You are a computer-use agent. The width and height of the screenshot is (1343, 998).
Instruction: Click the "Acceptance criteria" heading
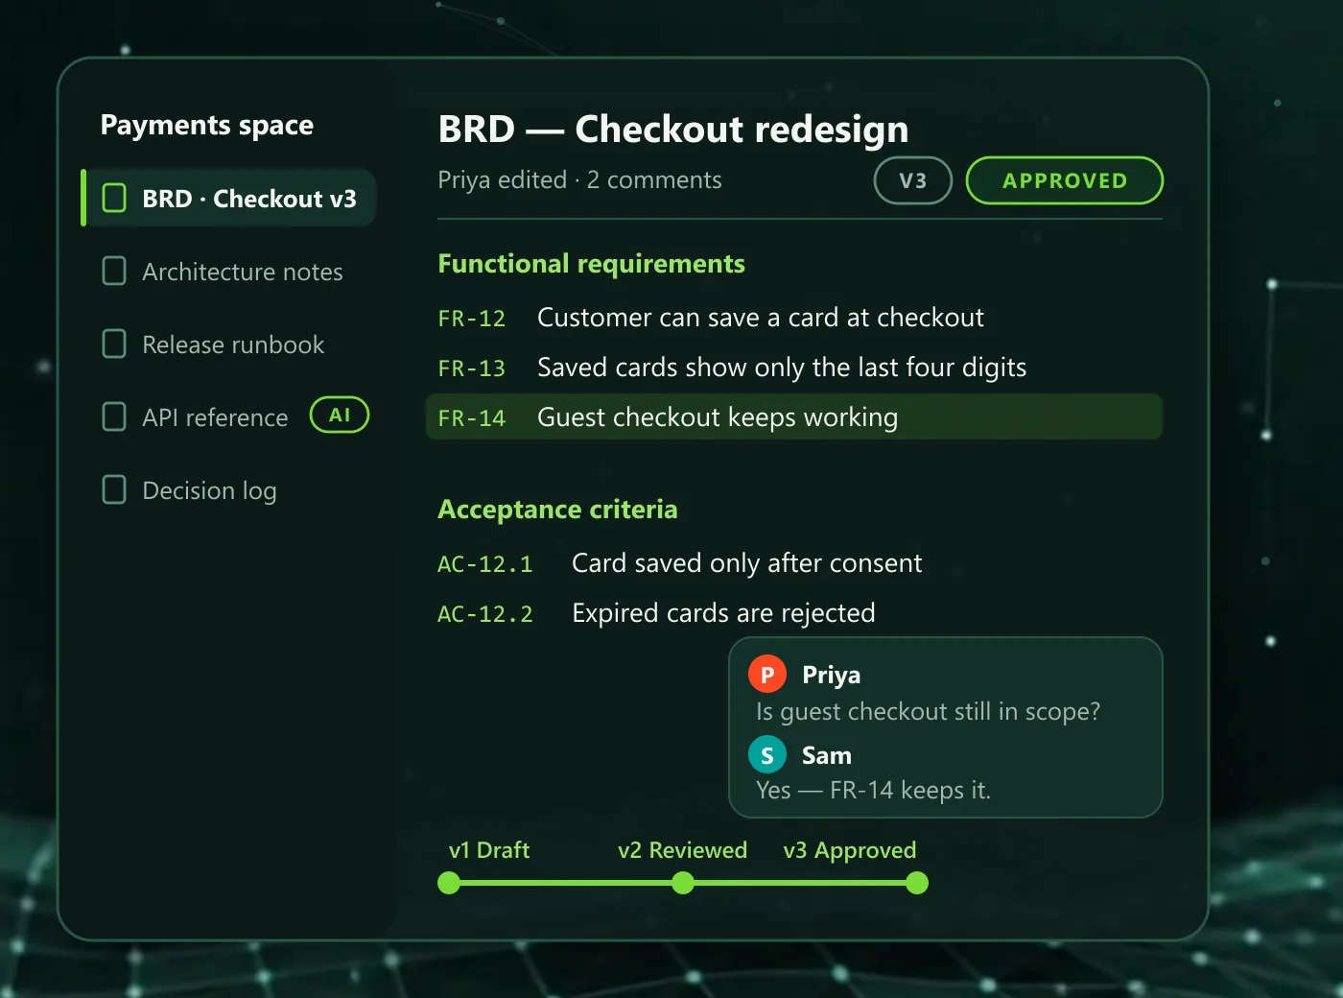(557, 510)
